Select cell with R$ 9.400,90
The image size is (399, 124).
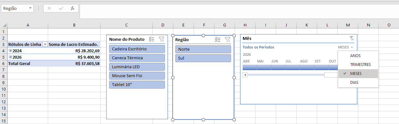(x=74, y=57)
